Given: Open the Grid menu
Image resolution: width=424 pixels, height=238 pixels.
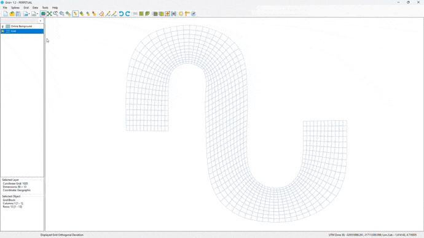Looking at the screenshot, I should click(26, 7).
